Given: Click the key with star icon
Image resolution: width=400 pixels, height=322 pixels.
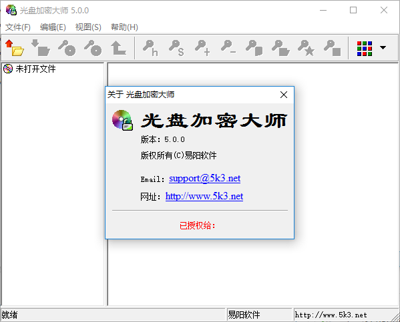Looking at the screenshot, I should (306, 48).
